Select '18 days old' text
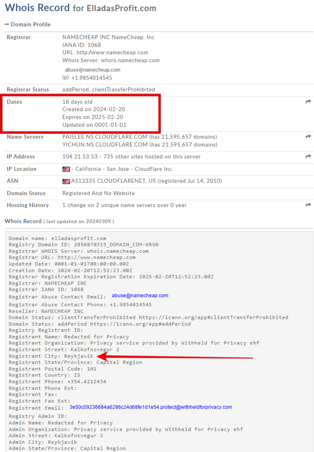 77,102
